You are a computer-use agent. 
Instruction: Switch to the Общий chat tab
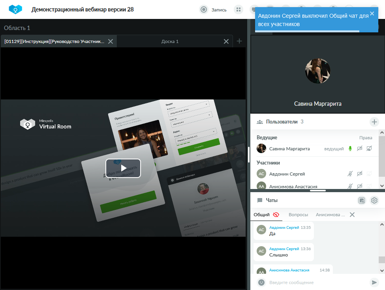pyautogui.click(x=261, y=215)
